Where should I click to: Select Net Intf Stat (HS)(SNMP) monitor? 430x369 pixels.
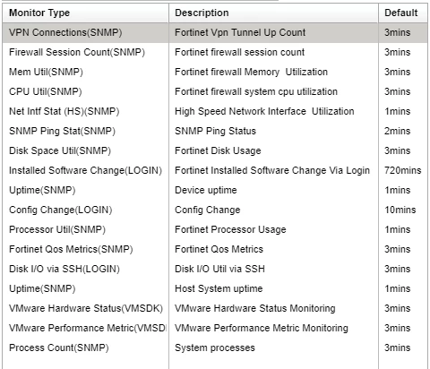(x=215, y=111)
